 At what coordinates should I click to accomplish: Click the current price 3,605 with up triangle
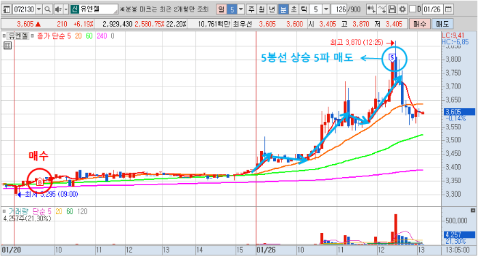point(29,24)
